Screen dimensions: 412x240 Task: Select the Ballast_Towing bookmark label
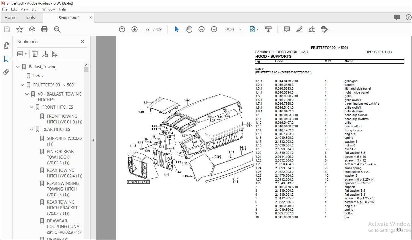tap(43, 67)
